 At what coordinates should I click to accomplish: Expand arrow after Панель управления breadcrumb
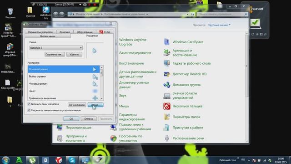pyautogui.click(x=102, y=14)
